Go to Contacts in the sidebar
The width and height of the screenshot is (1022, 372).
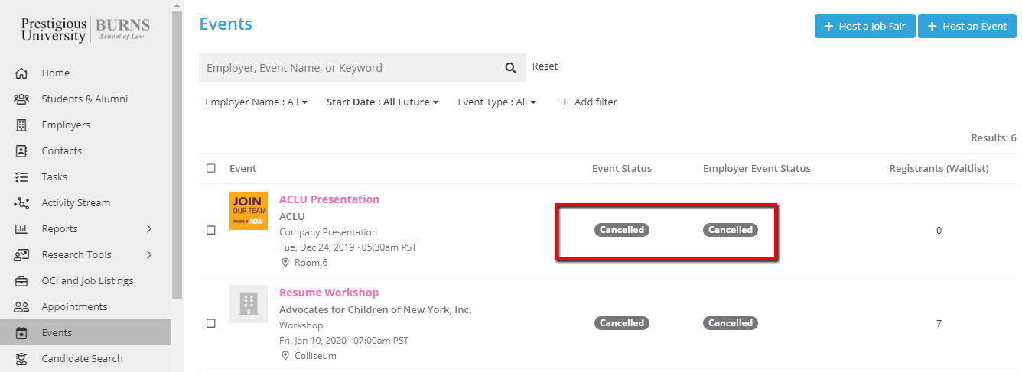point(61,151)
